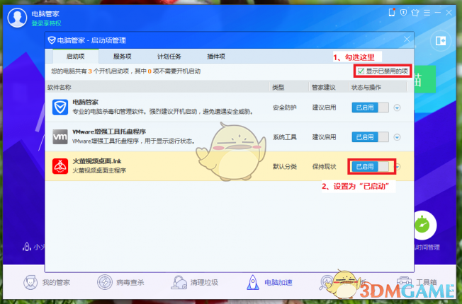The image size is (462, 304).
Task: Open the phone assistant icon in title bar
Action: 392,12
